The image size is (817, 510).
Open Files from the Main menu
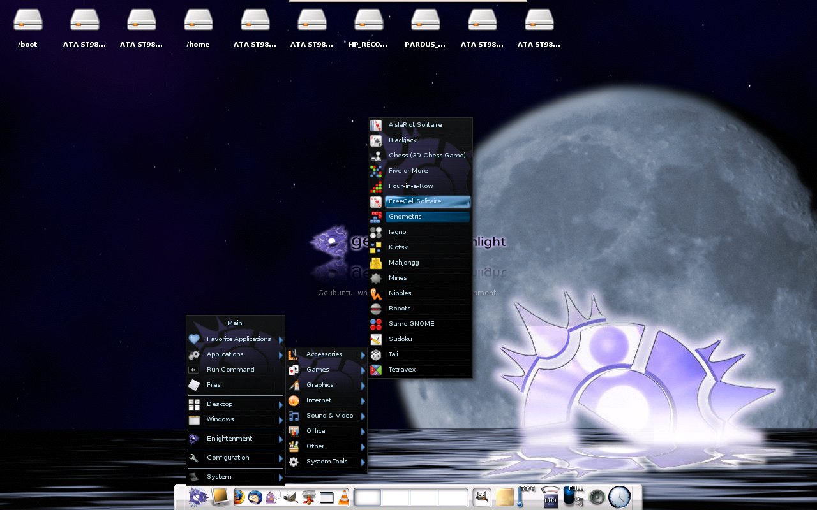236,385
